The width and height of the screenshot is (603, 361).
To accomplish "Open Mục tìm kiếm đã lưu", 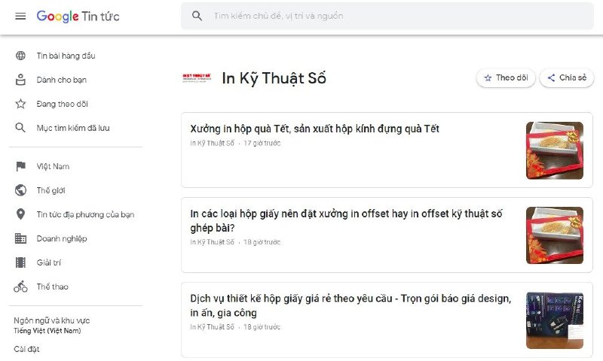I will point(72,128).
